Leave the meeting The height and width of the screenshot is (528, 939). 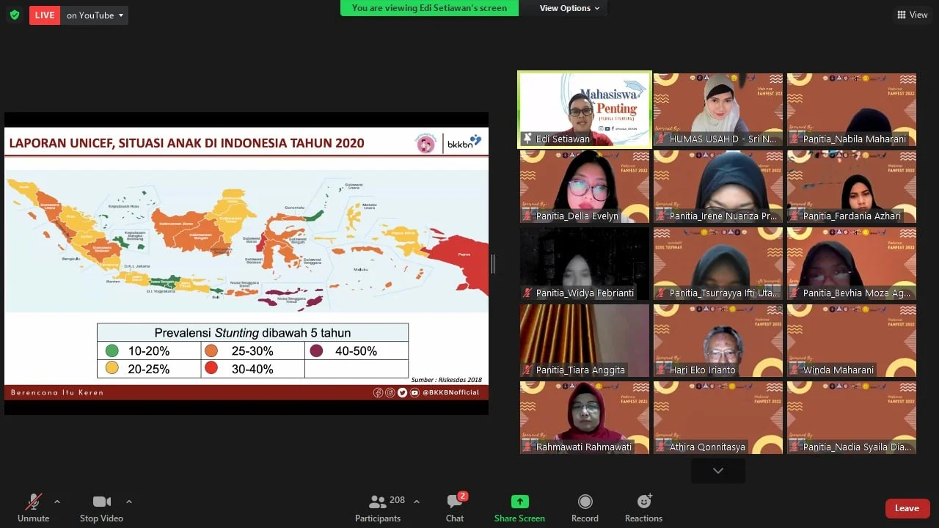pyautogui.click(x=907, y=508)
